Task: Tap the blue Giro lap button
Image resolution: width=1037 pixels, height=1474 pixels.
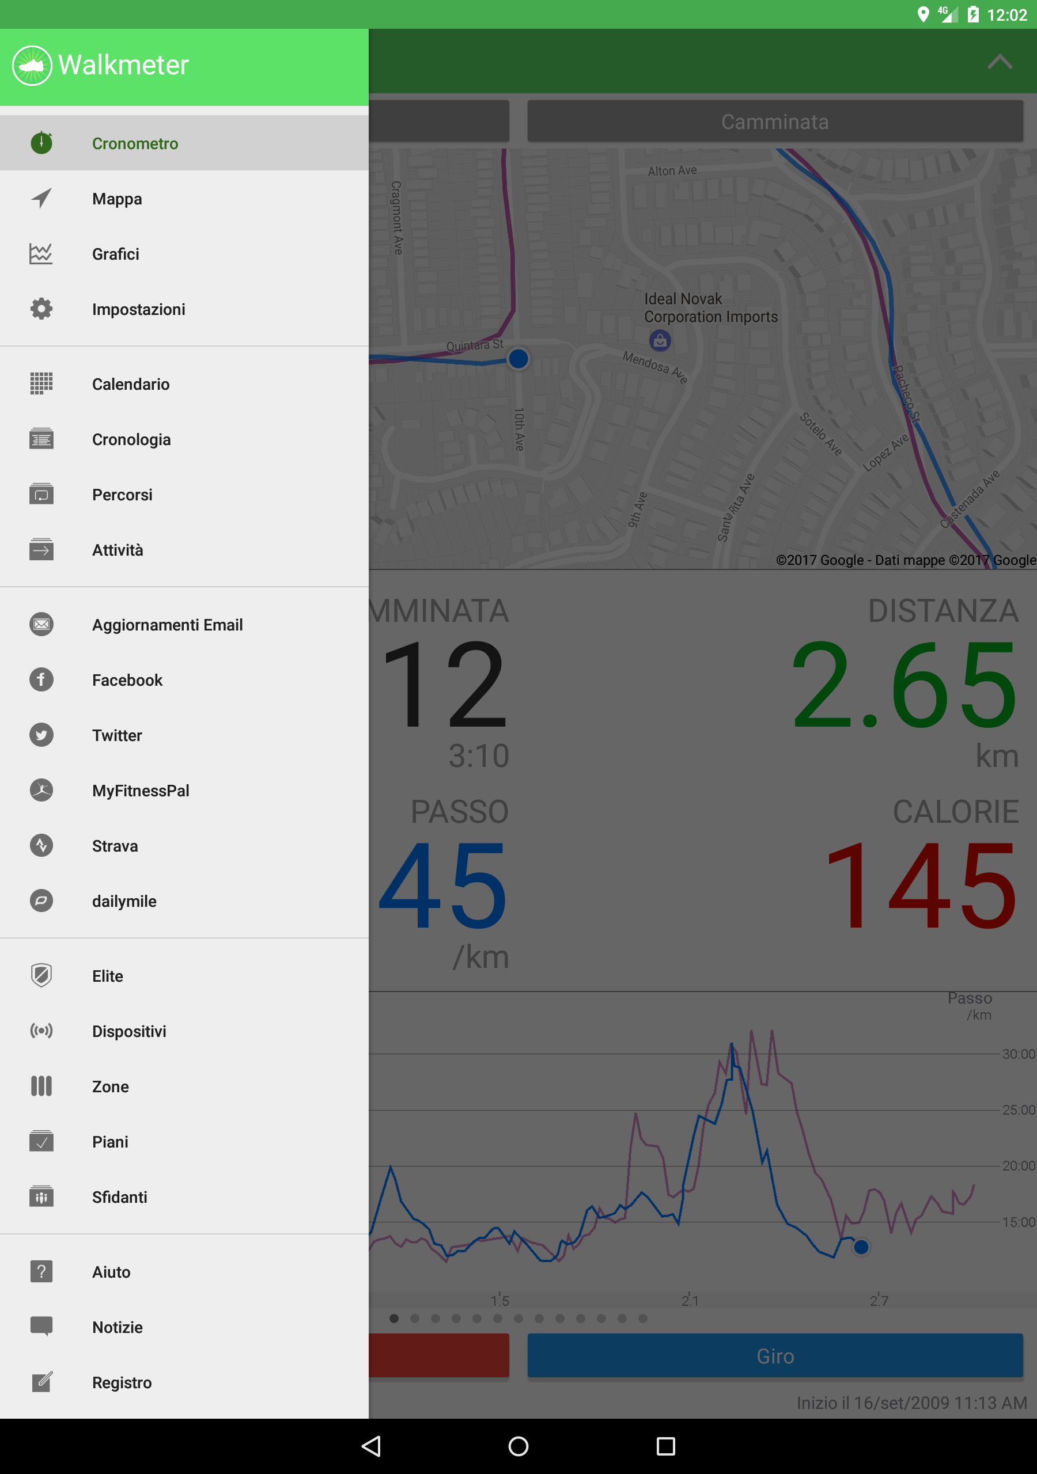Action: tap(775, 1355)
